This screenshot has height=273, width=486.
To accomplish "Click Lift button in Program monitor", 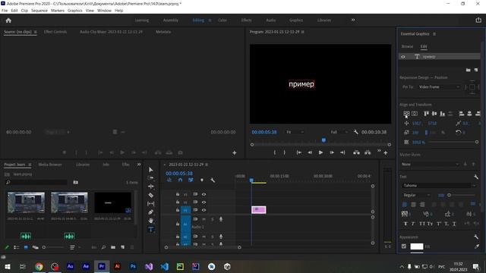I will (356, 152).
